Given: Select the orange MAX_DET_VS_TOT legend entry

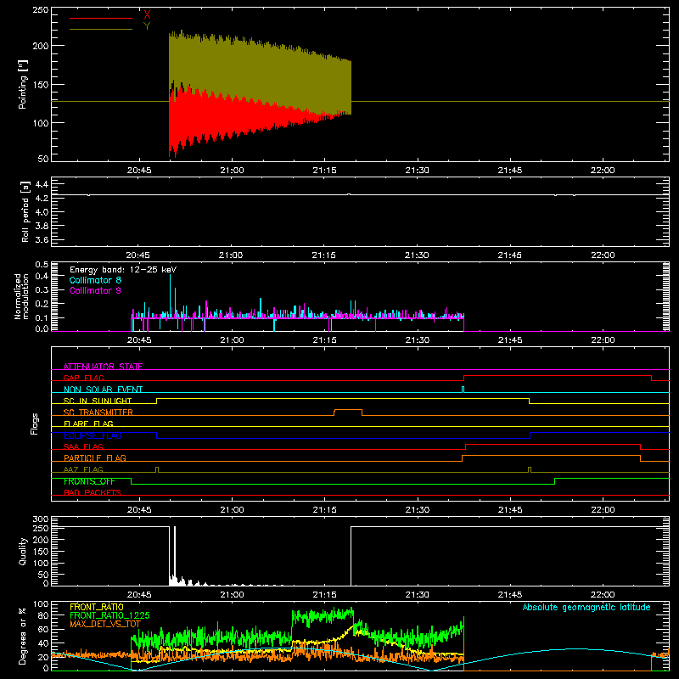Looking at the screenshot, I should (105, 624).
